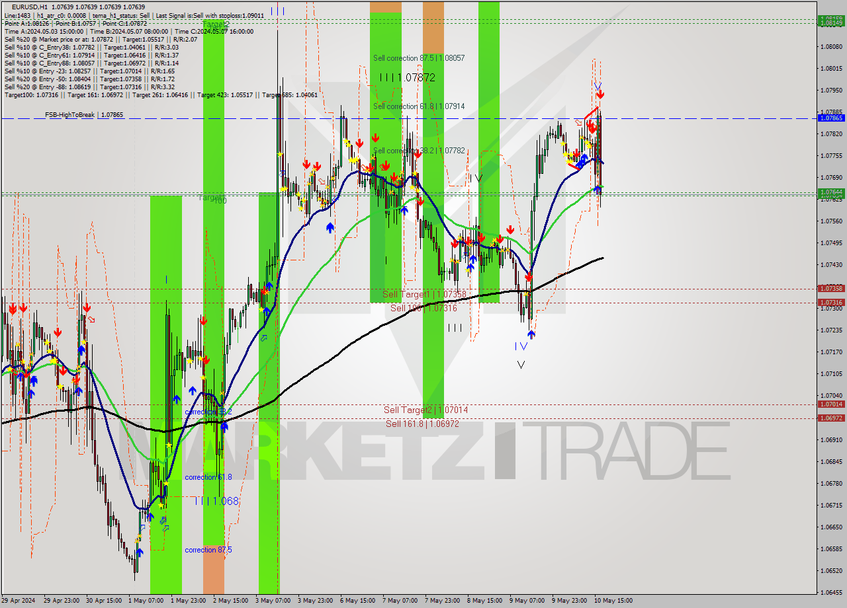Image resolution: width=847 pixels, height=608 pixels.
Task: Click the '30 Apr 15:00' time label
Action: (x=103, y=601)
